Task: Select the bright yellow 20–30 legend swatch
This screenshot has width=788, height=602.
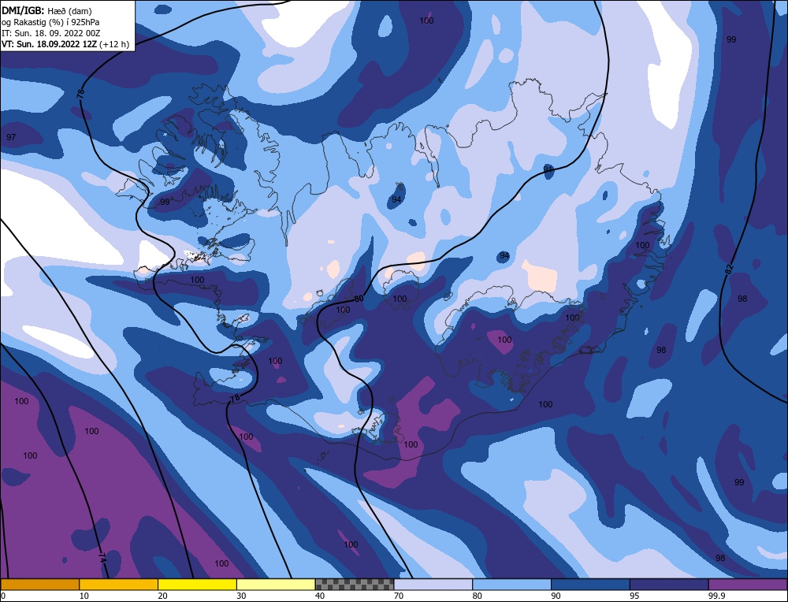Action: pos(197,584)
